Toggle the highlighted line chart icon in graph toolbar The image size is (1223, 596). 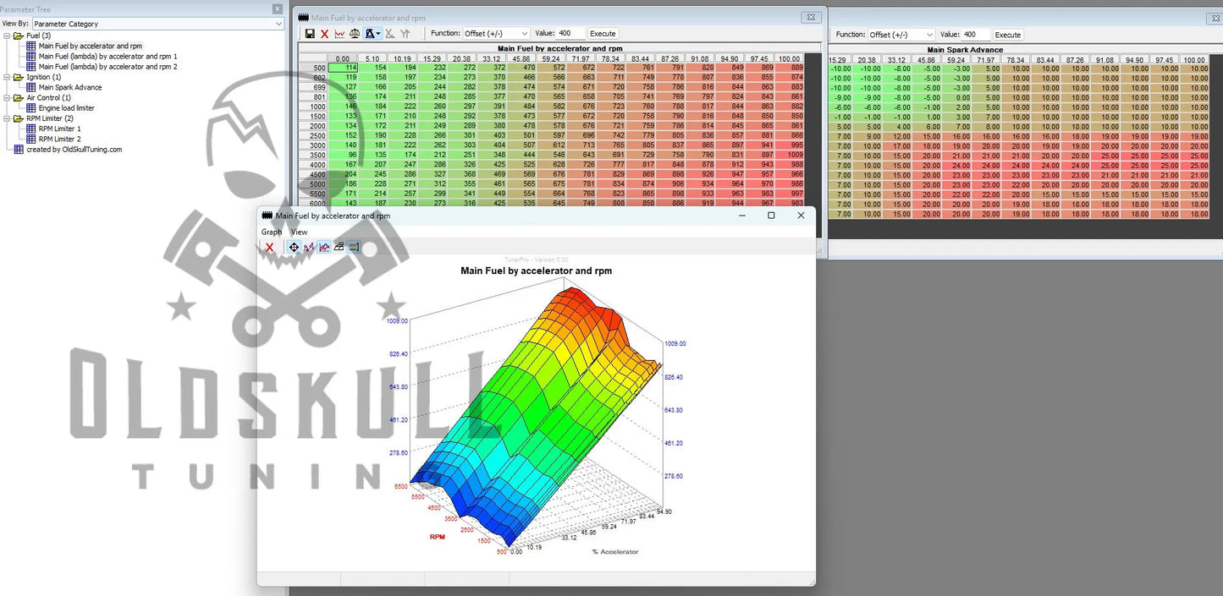(324, 247)
